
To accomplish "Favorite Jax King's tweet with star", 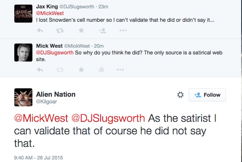I will (81, 30).
